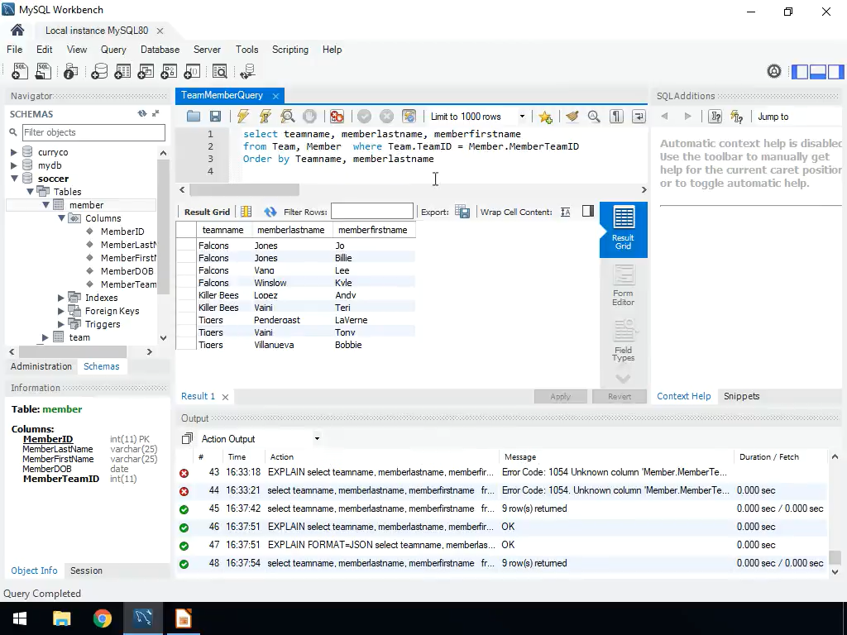This screenshot has height=635, width=847.
Task: Switch to the Administration tab
Action: click(41, 366)
